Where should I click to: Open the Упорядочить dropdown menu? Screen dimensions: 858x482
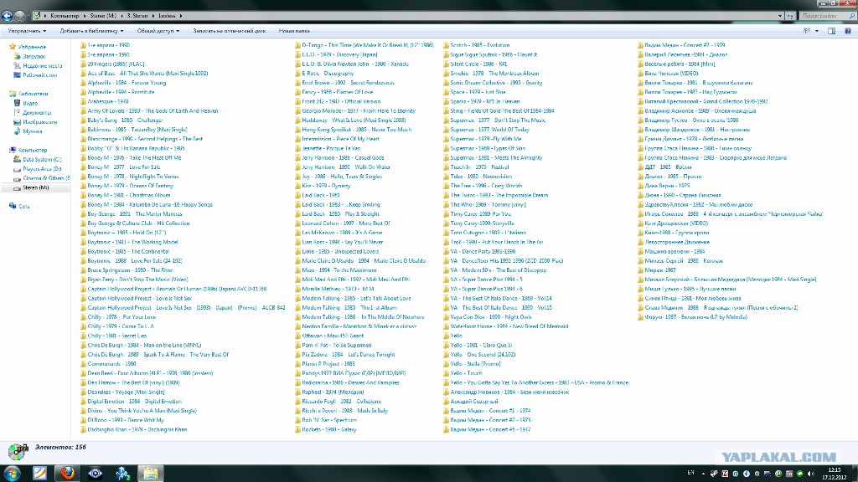[x=27, y=31]
